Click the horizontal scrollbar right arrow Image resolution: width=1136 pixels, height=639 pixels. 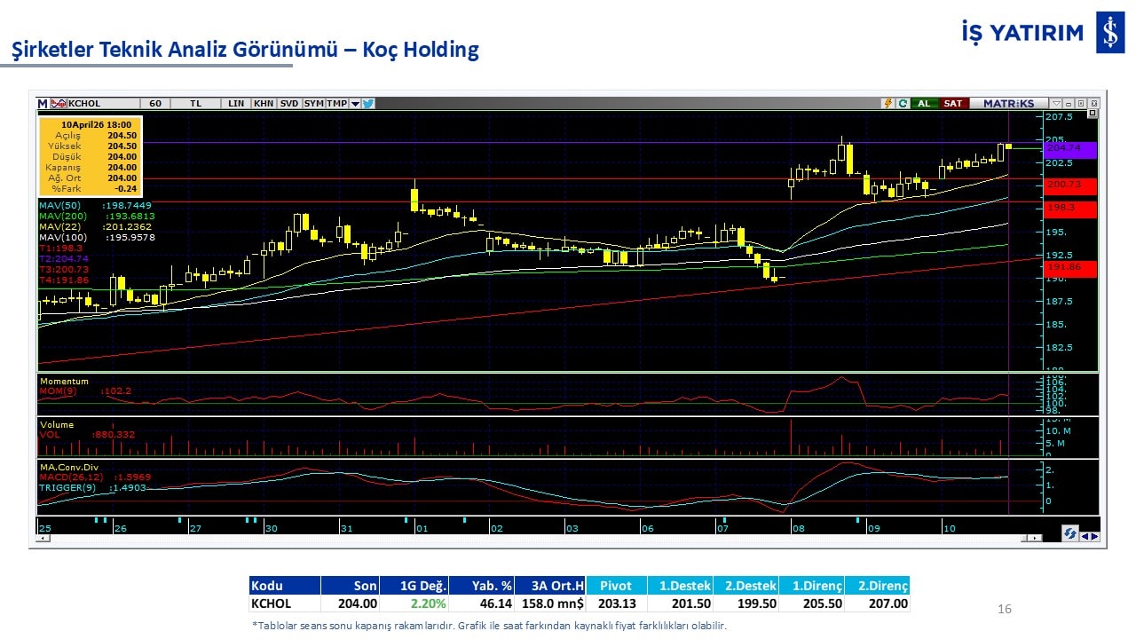[1037, 538]
